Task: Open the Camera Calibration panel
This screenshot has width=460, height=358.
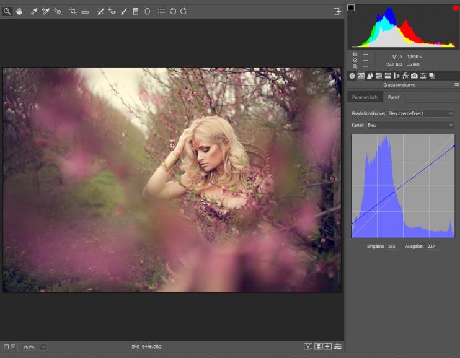Action: click(x=414, y=76)
